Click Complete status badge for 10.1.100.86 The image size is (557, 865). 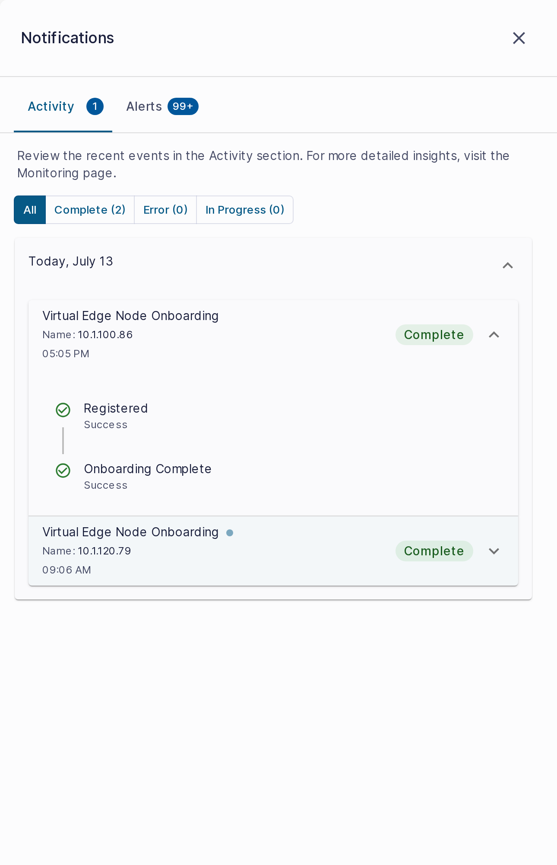point(434,335)
